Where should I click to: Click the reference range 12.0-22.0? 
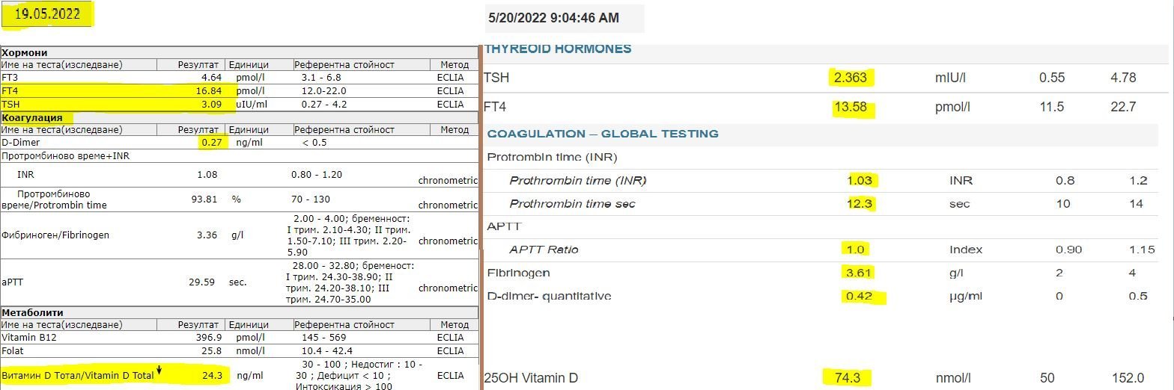(x=323, y=90)
